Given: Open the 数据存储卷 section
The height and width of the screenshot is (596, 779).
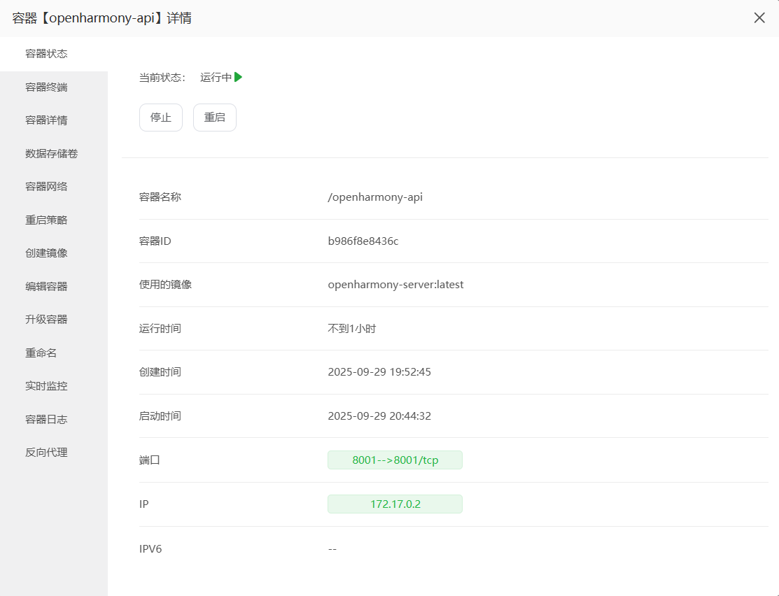Looking at the screenshot, I should 52,154.
